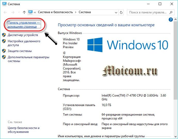Click the Выпуск Windows section header
Viewport: 178px width, 139px height.
[x=70, y=33]
